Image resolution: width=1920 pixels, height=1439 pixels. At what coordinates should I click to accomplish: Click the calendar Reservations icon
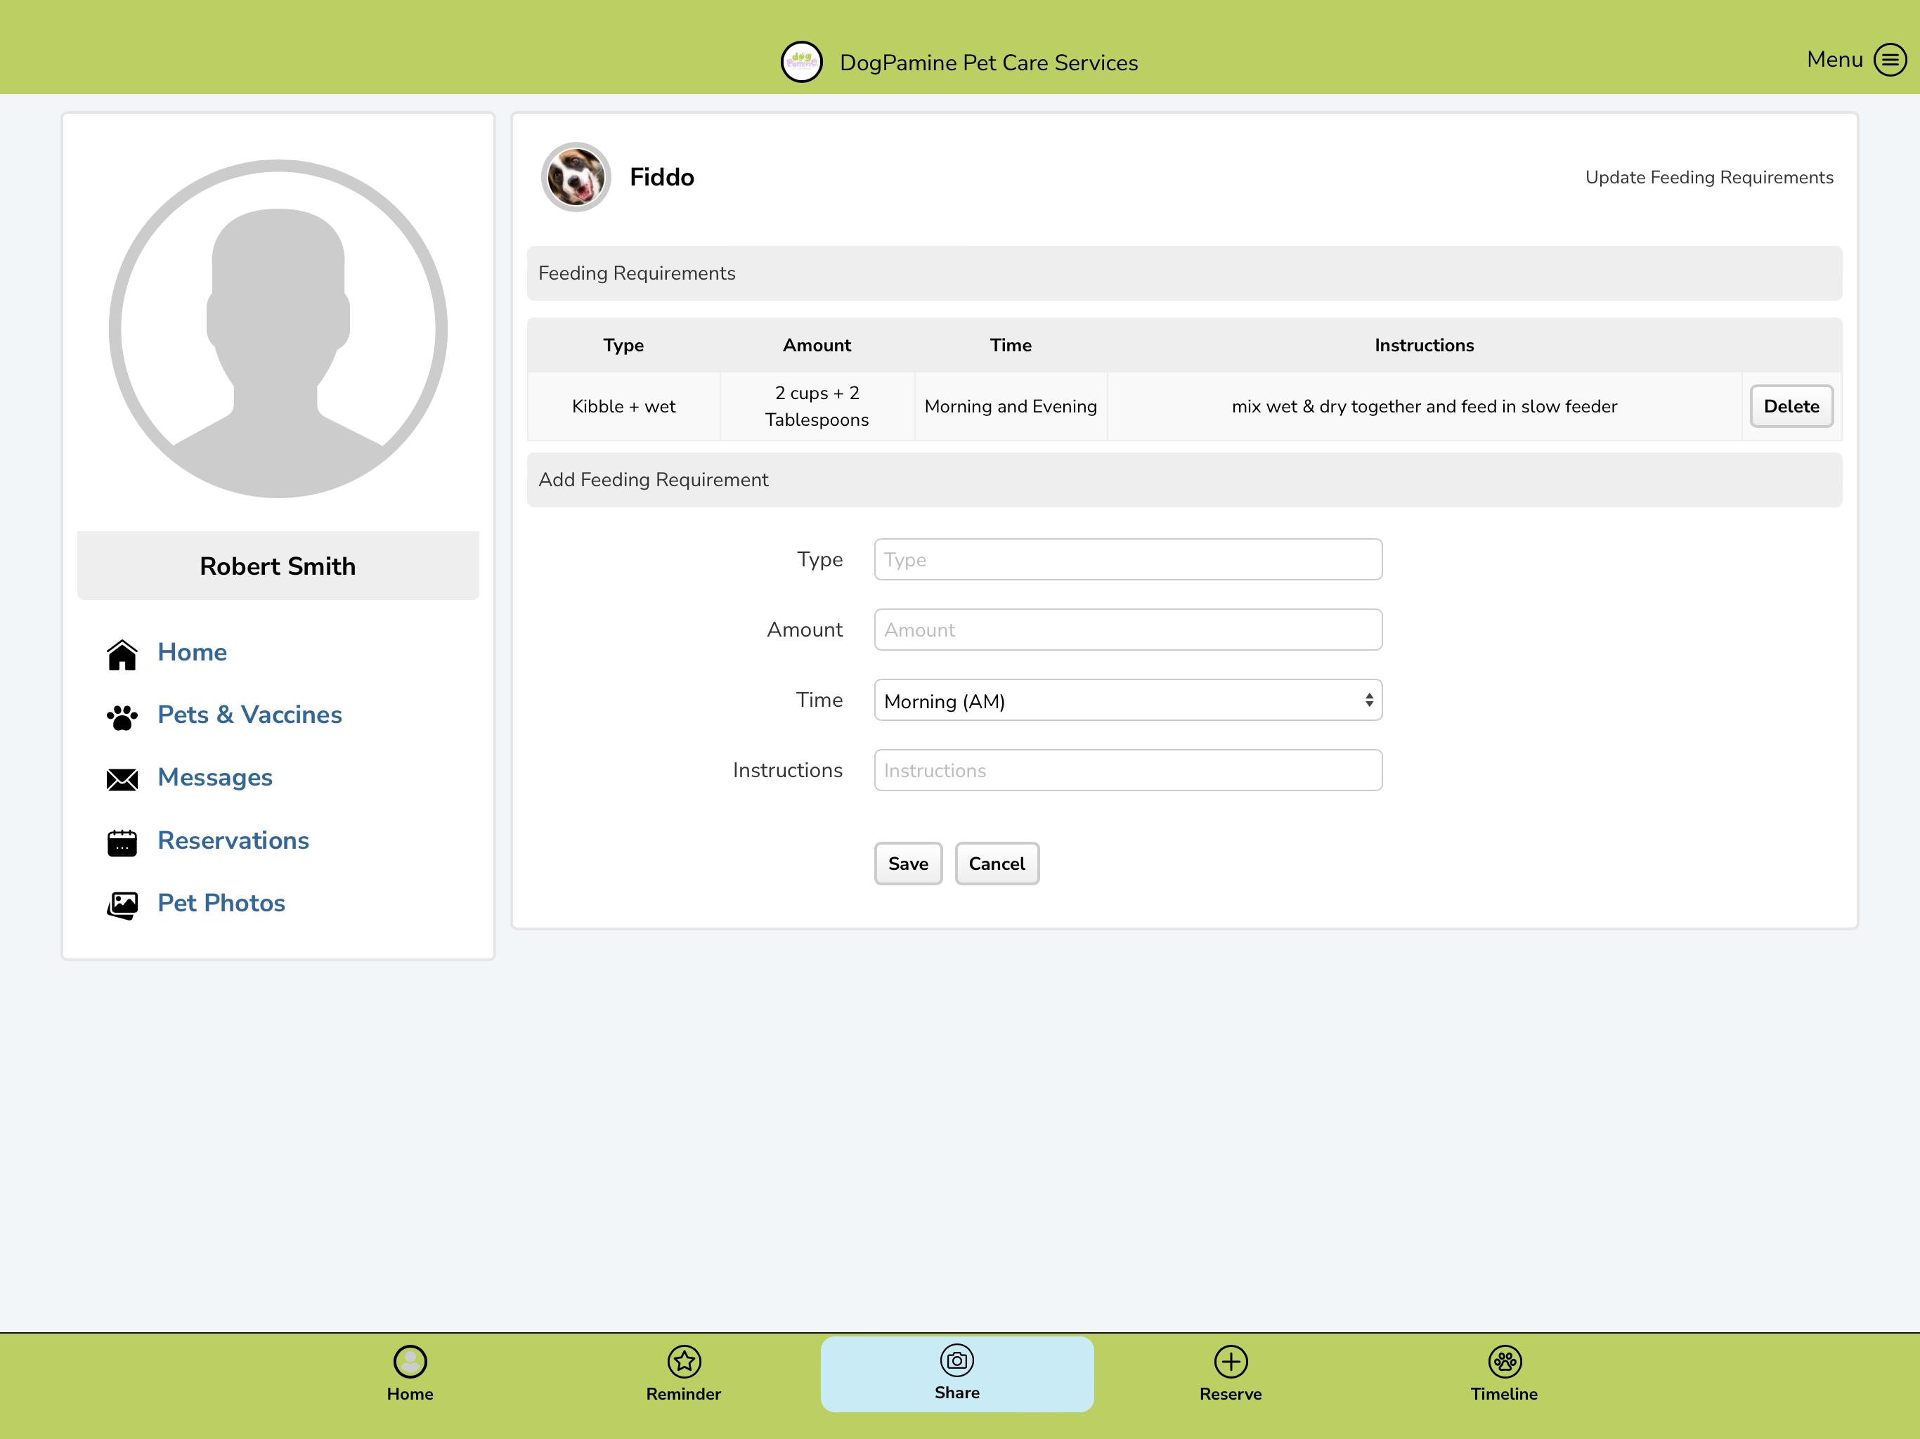[x=122, y=842]
